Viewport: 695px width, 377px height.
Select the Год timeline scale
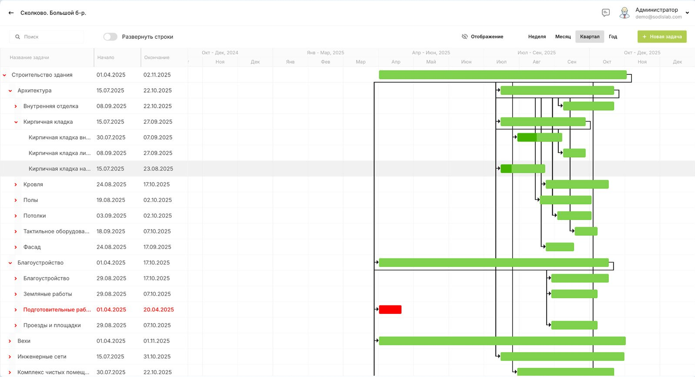(613, 37)
